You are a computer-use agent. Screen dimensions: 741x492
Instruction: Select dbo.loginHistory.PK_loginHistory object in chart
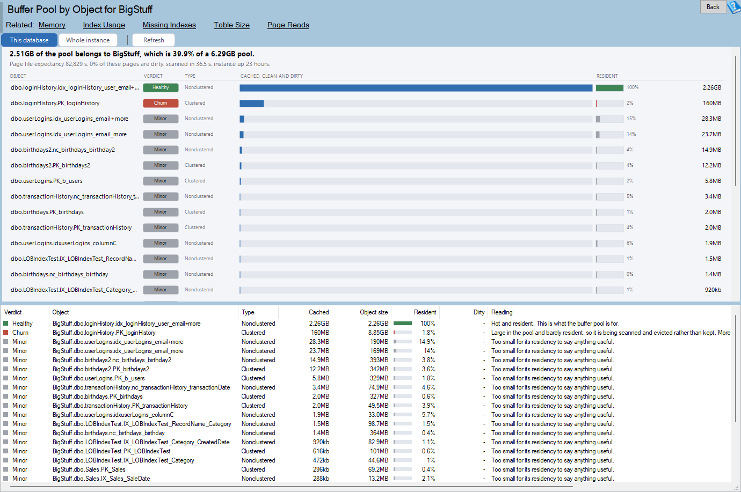coord(55,103)
